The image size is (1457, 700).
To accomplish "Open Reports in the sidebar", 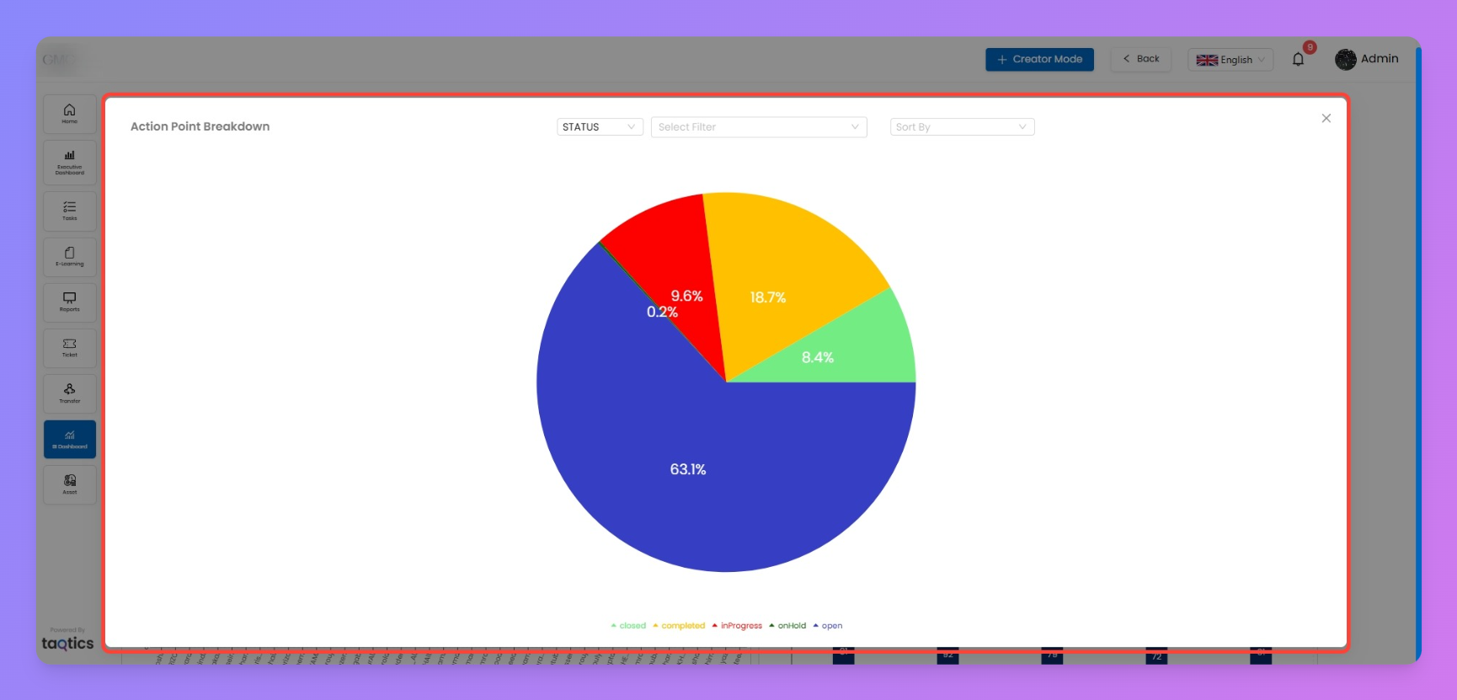I will pos(70,302).
